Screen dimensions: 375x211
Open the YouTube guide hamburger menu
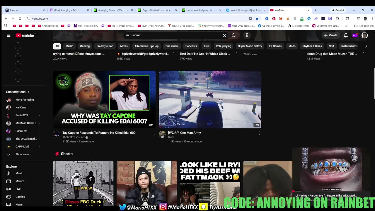pos(8,35)
